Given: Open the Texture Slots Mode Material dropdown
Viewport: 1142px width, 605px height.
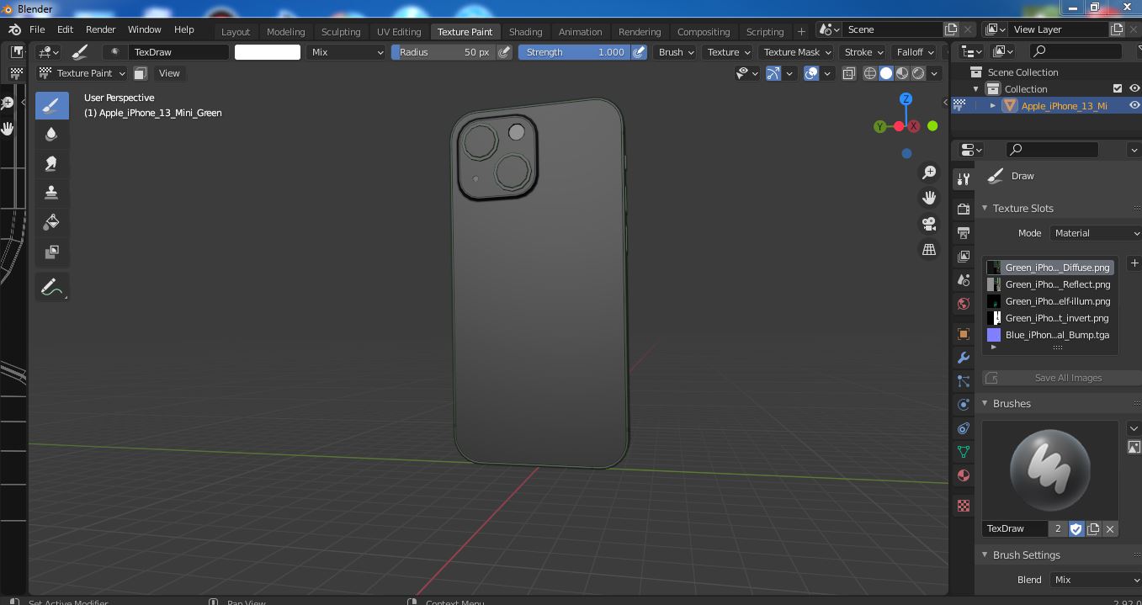Looking at the screenshot, I should tap(1095, 233).
